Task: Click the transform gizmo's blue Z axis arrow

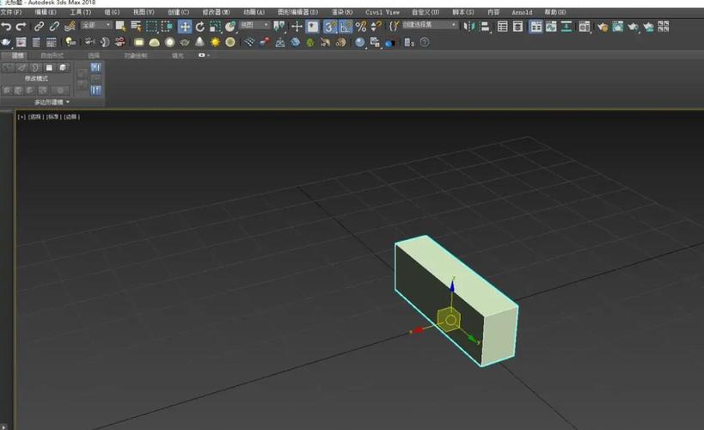Action: pyautogui.click(x=452, y=285)
